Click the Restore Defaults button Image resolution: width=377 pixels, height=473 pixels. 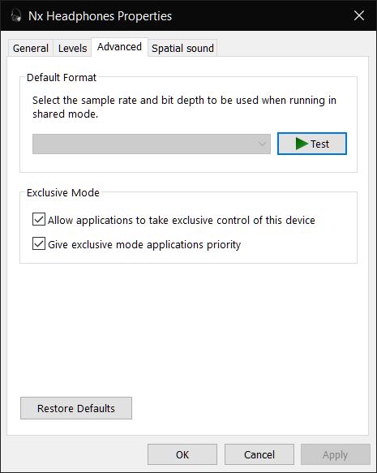(76, 408)
